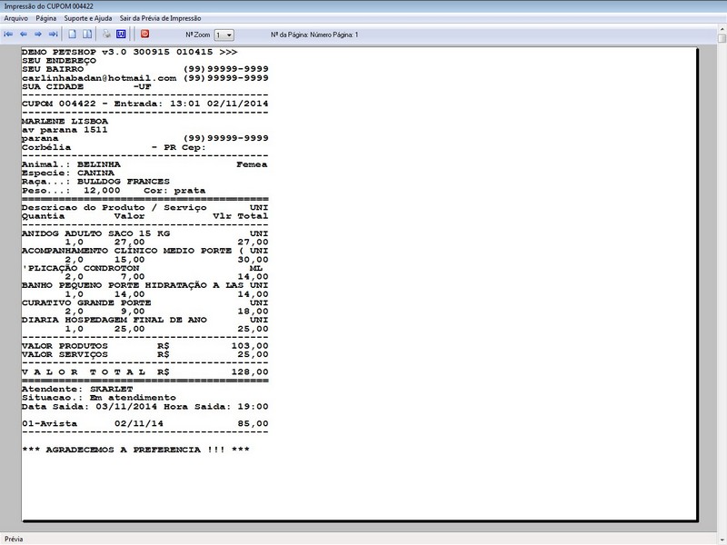Select two-page view icon
The image size is (727, 545).
point(87,35)
